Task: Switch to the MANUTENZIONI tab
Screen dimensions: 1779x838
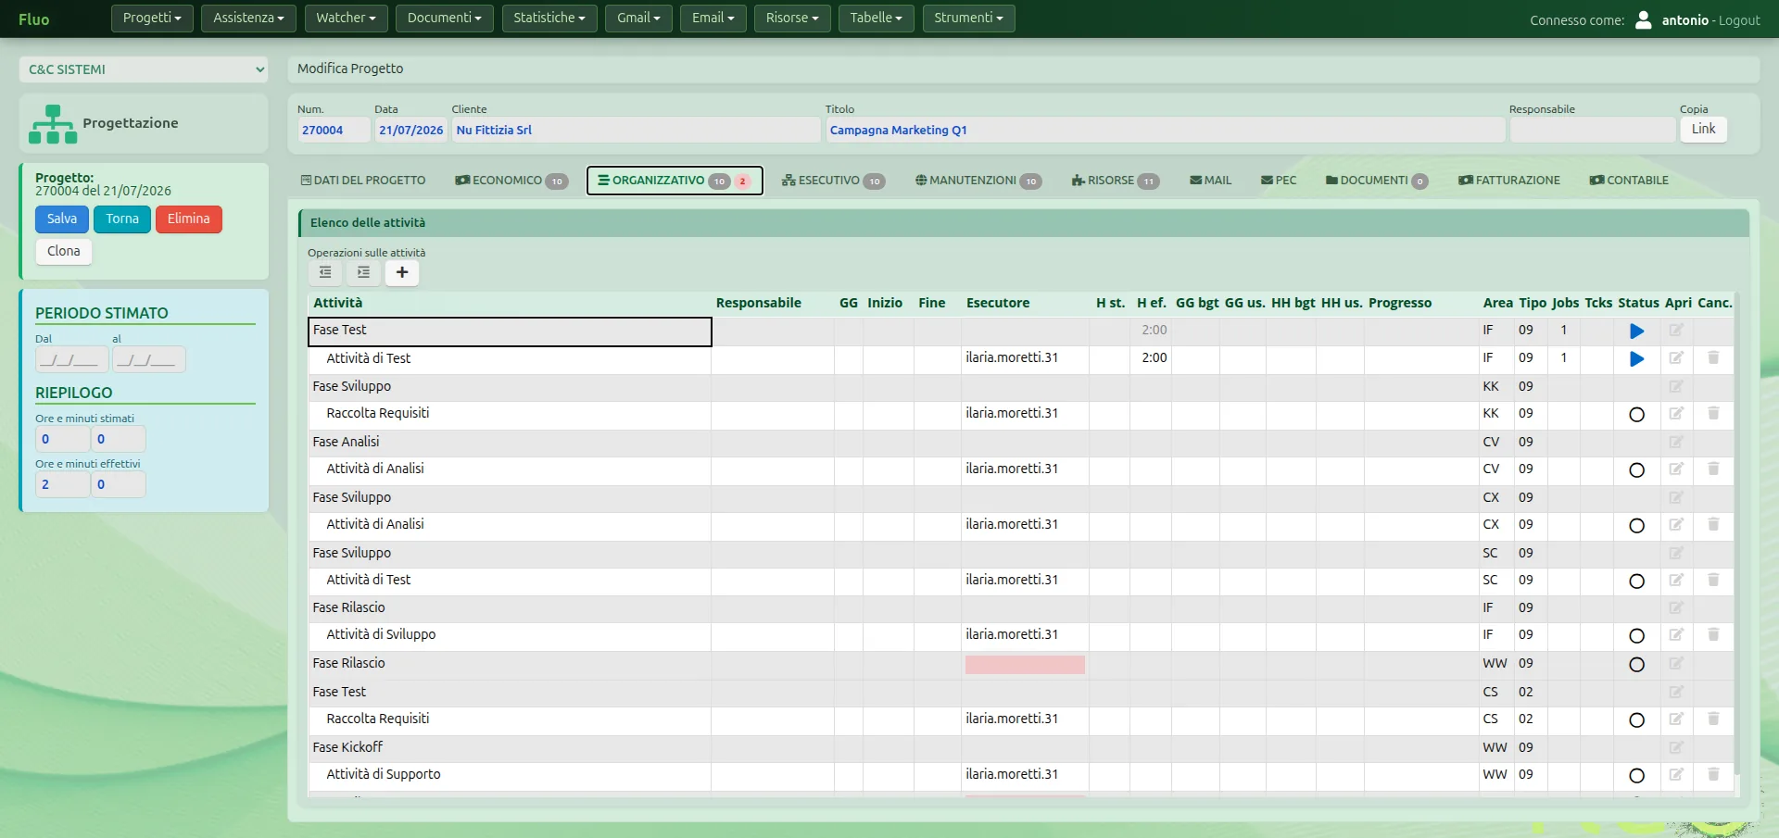Action: coord(978,181)
